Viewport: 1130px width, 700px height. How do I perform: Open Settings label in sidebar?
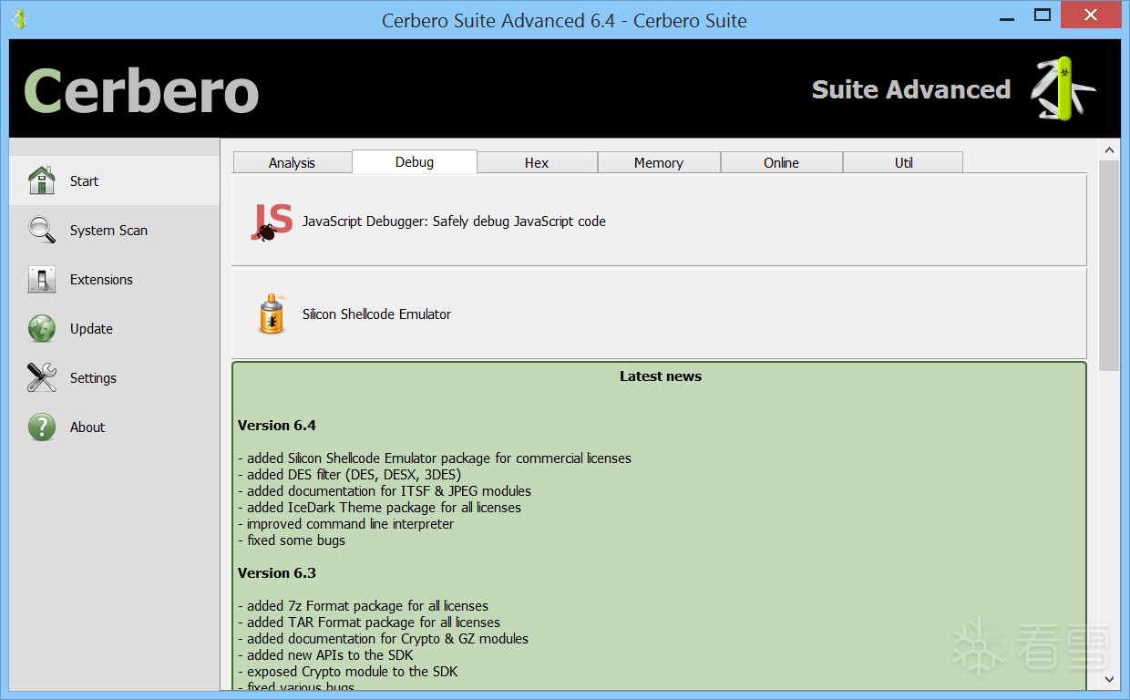93,378
